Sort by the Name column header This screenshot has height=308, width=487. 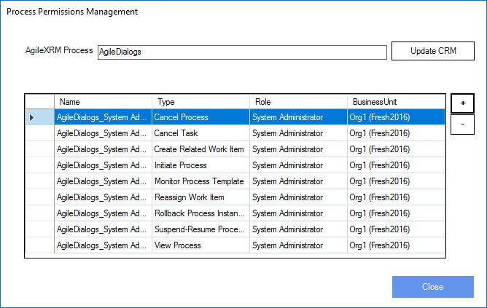(103, 102)
